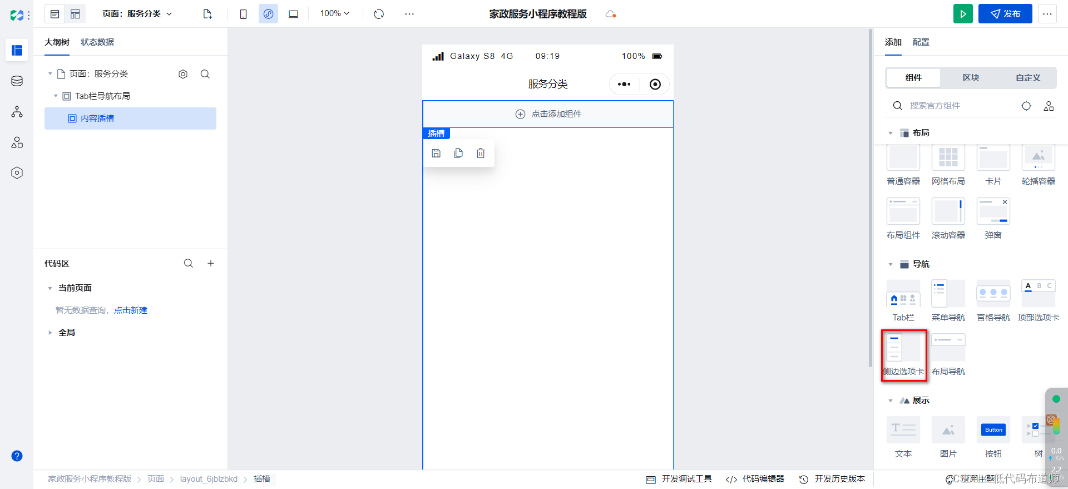Click the page settings icon in outline tree
1068x489 pixels.
coord(183,74)
